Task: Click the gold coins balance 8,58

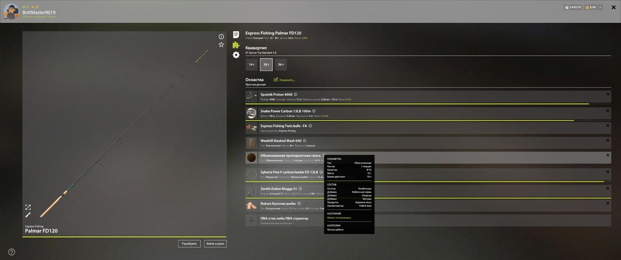Action: pyautogui.click(x=590, y=7)
